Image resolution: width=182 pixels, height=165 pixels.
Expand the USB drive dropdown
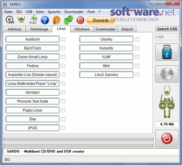pyautogui.click(x=167, y=37)
